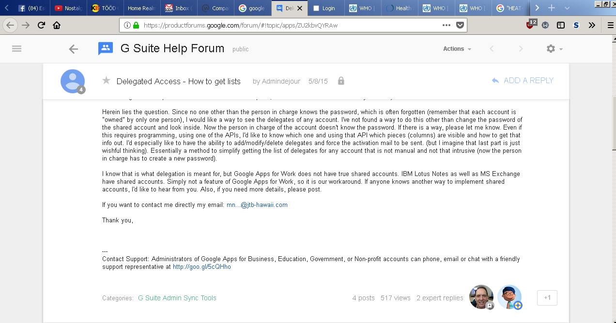Go to the previous topic chevron

click(x=492, y=49)
